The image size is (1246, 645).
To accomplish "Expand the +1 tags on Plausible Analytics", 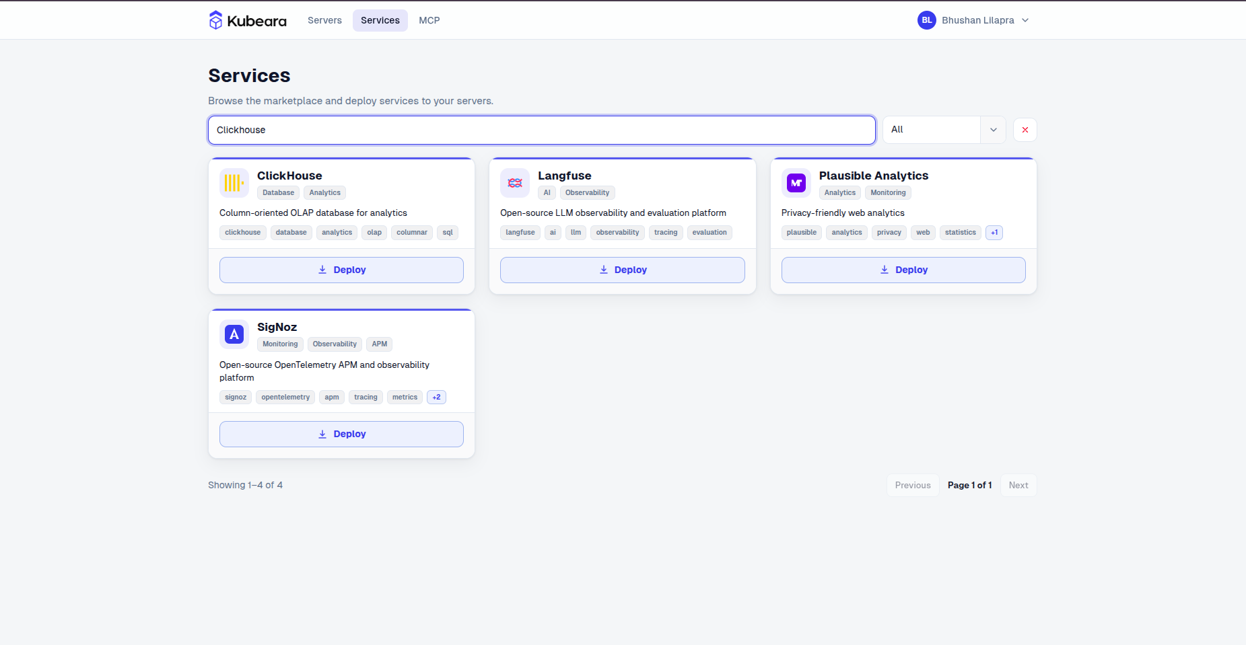I will pos(994,233).
